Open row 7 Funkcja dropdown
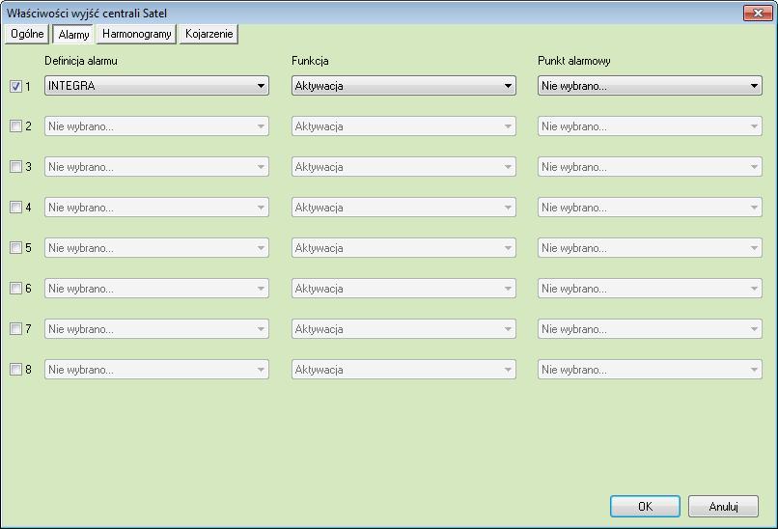Screen dimensions: 778x529 click(x=403, y=328)
